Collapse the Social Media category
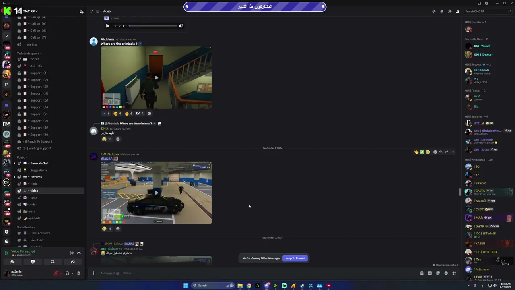This screenshot has height=290, width=515. pos(26,227)
